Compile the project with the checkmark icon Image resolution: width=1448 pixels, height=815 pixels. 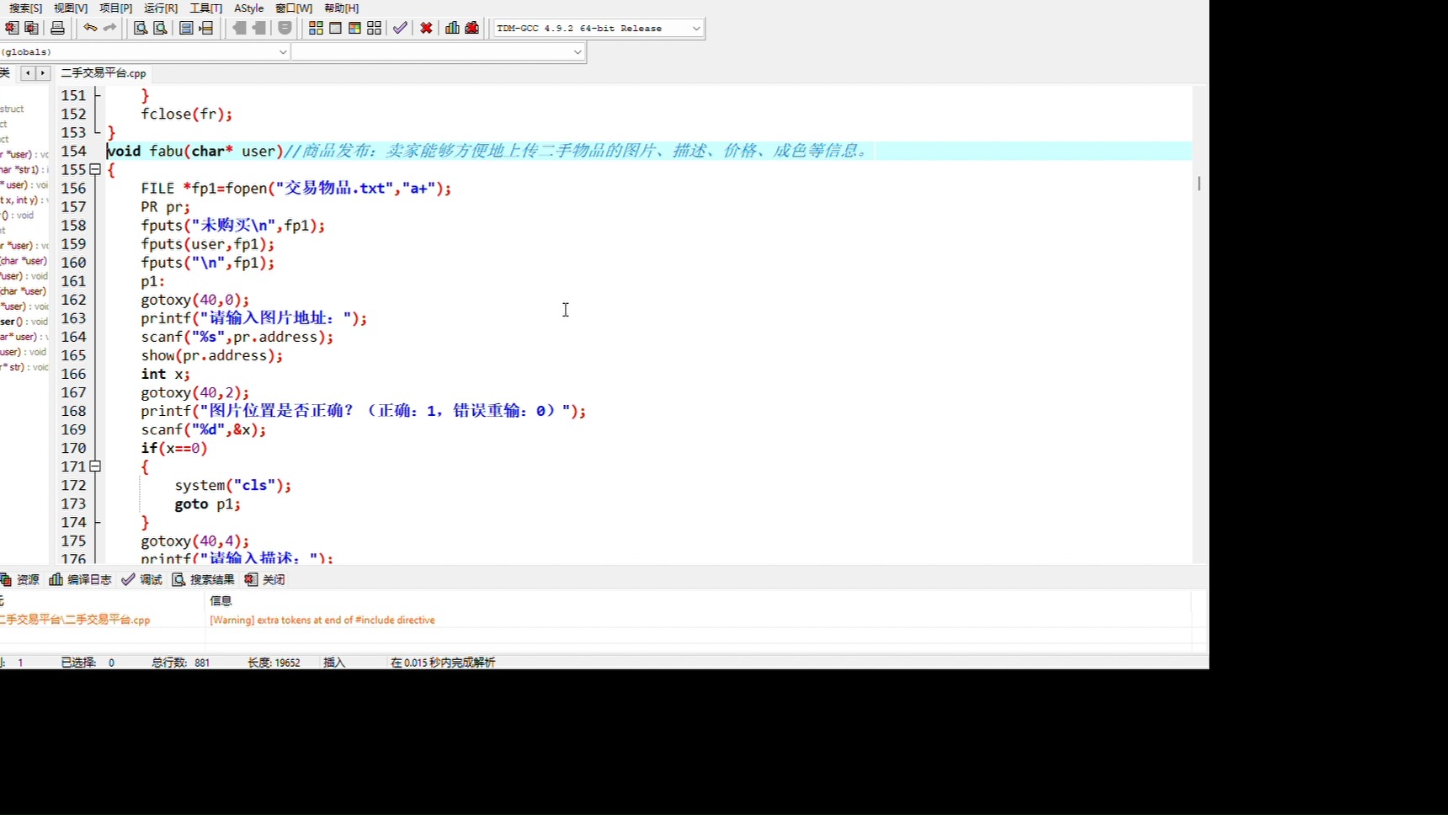tap(400, 28)
